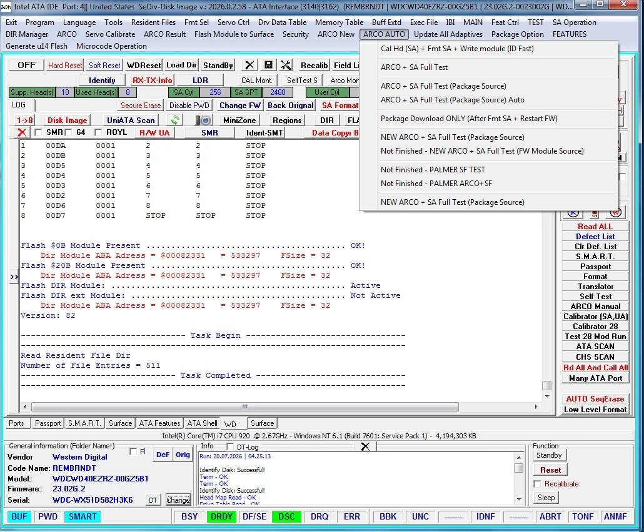The width and height of the screenshot is (644, 532).
Task: Click the log's scroll left arrow
Action: click(25, 406)
